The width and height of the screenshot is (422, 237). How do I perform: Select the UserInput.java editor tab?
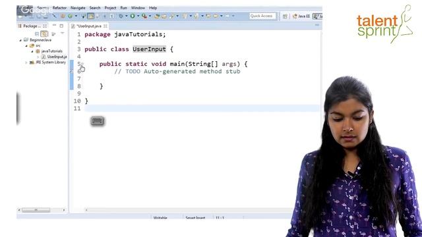pyautogui.click(x=88, y=26)
